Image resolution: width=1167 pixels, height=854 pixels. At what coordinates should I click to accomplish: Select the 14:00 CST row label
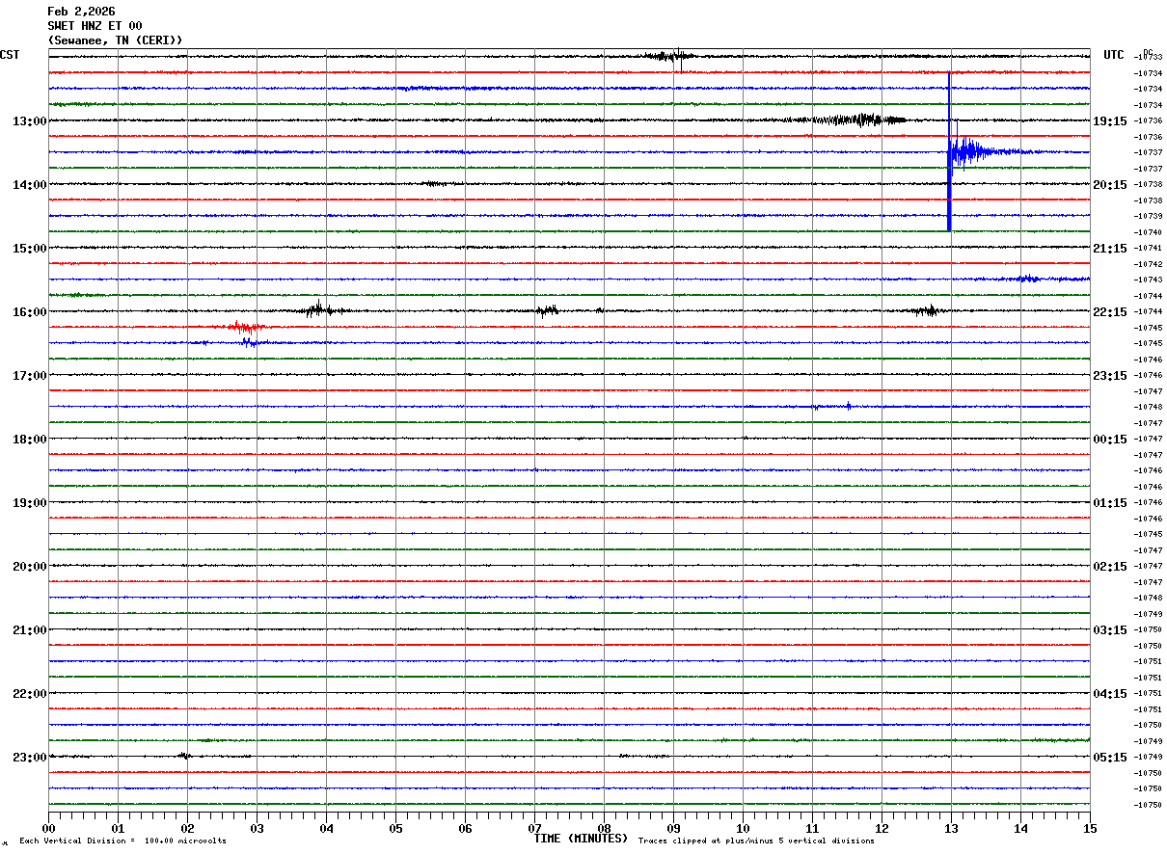[x=29, y=185]
